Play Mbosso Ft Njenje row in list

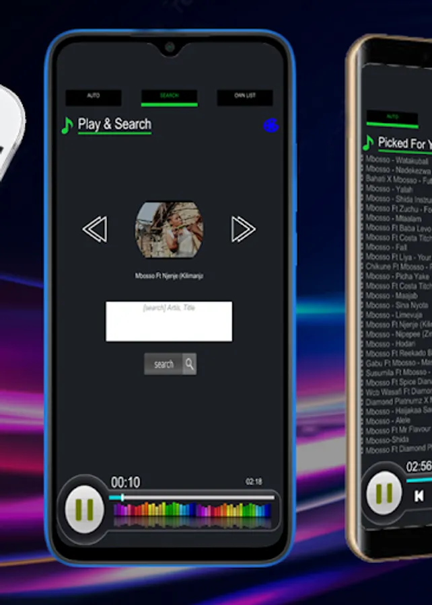(398, 325)
